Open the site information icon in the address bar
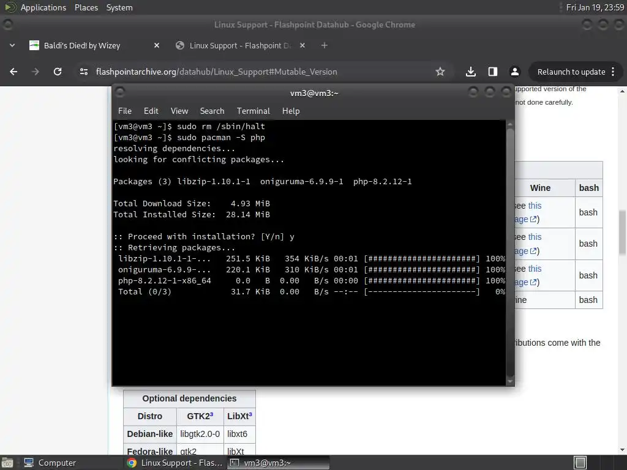The image size is (627, 470). pos(83,72)
